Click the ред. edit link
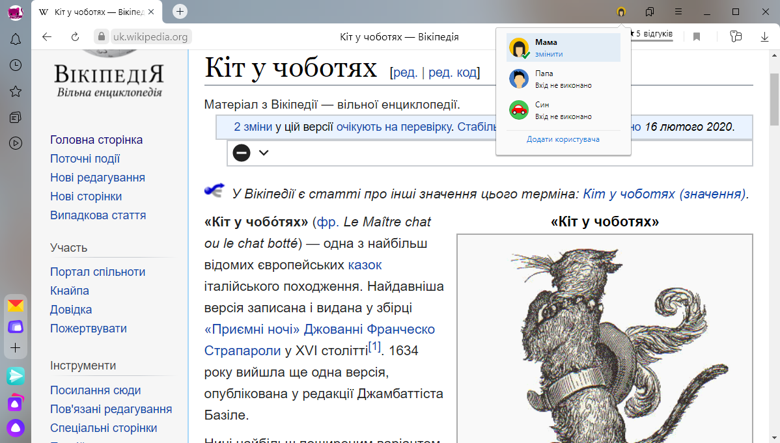Viewport: 780px width, 443px height. 405,72
